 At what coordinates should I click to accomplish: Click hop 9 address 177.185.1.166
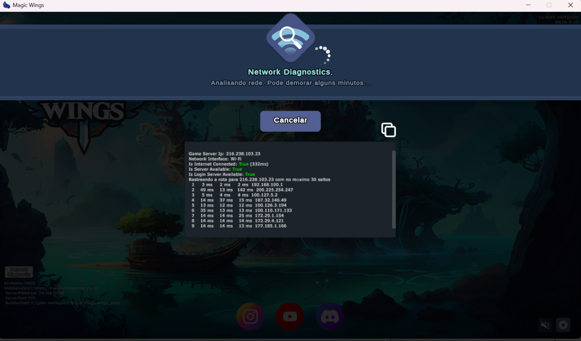click(x=271, y=226)
